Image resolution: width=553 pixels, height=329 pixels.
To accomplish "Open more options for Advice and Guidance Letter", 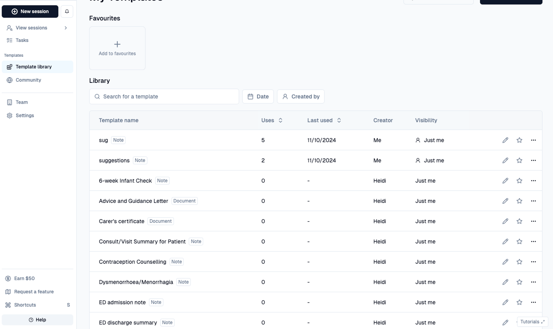I will (533, 201).
